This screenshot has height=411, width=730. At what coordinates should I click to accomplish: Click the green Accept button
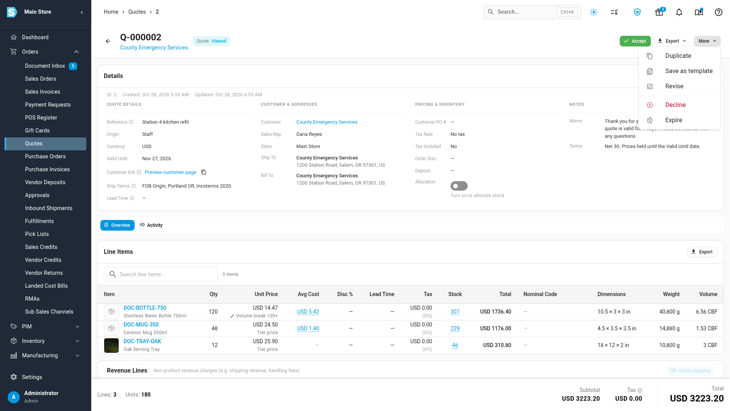coord(635,41)
